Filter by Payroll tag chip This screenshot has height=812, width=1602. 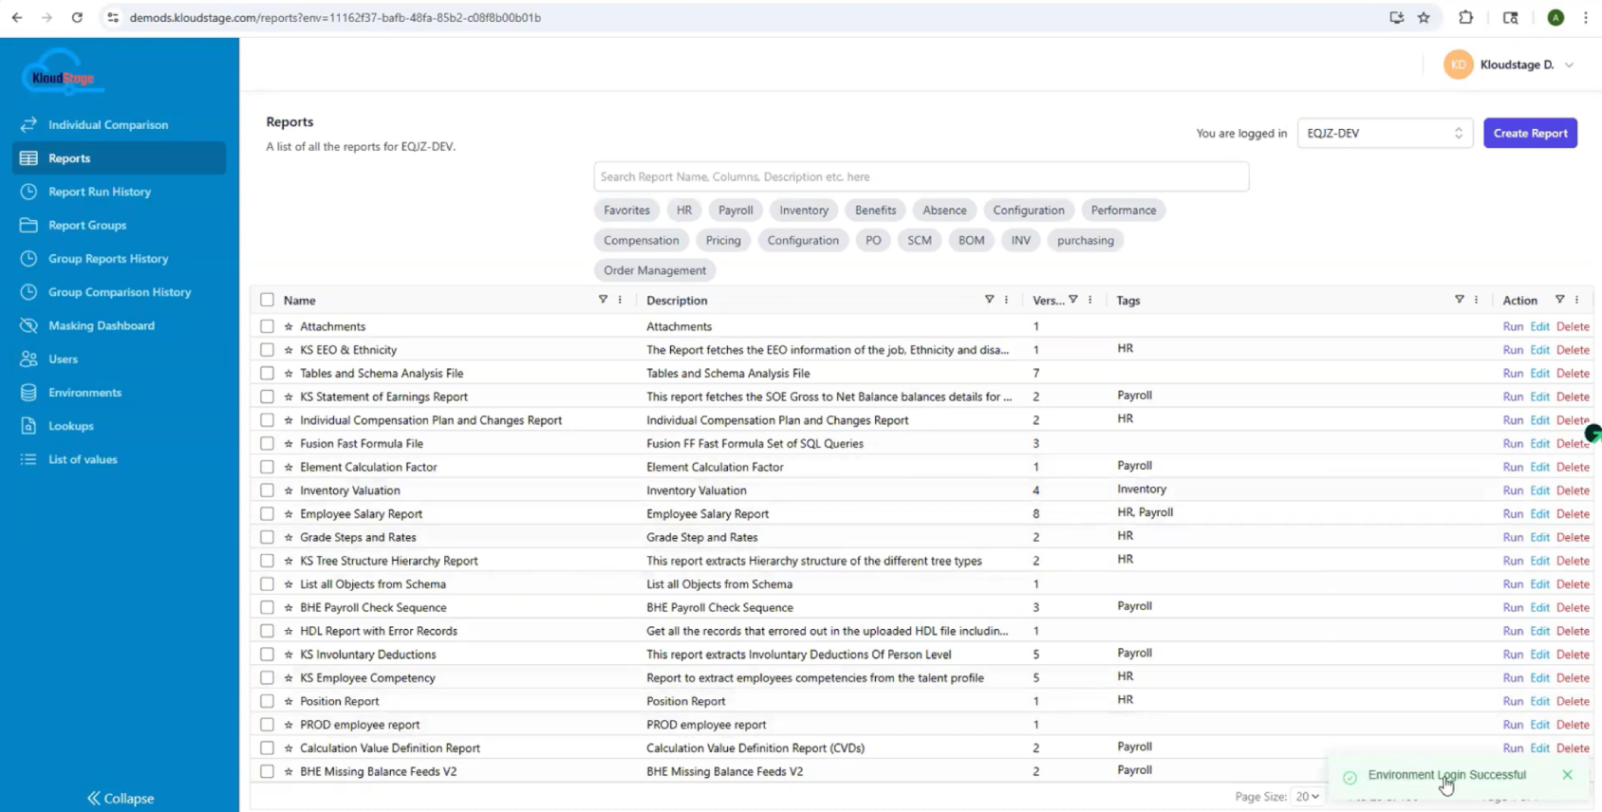[736, 211]
